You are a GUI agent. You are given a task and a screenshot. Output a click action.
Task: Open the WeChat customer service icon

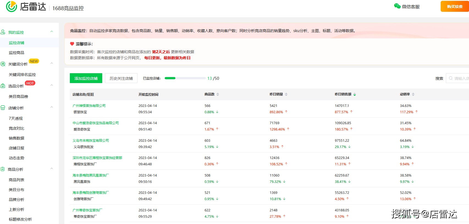tap(397, 6)
